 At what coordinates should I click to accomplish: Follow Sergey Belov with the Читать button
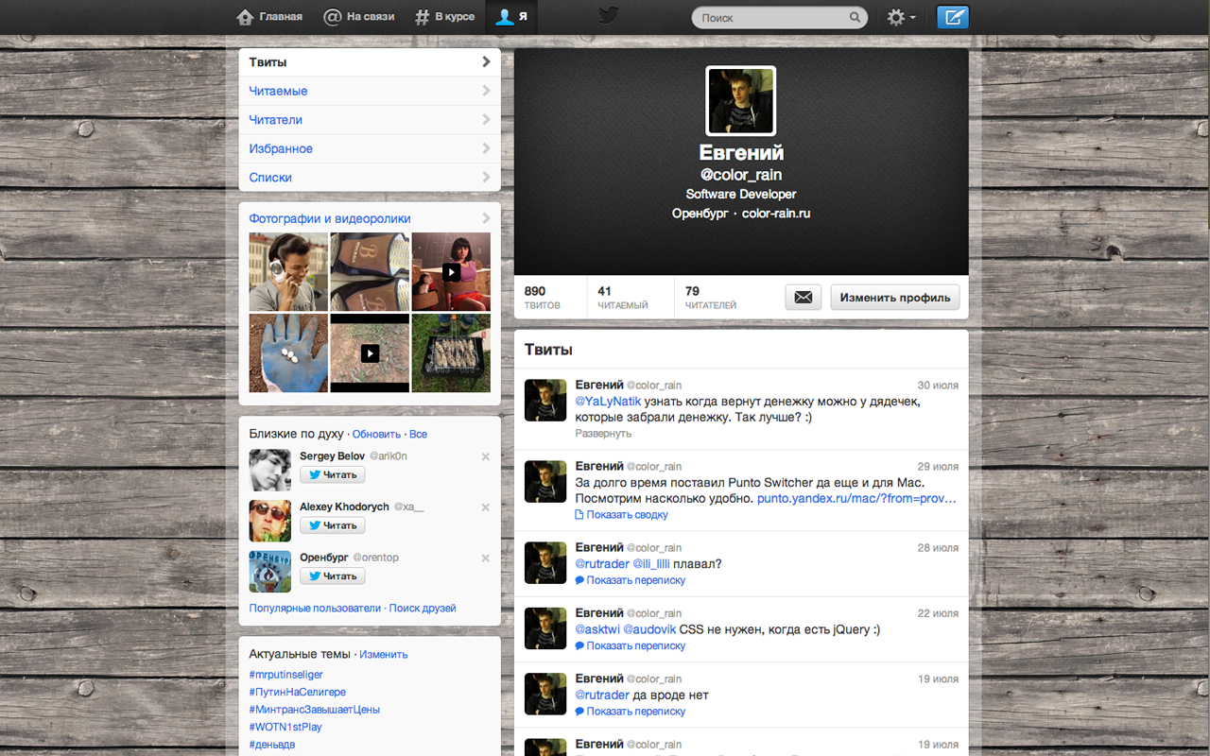pyautogui.click(x=332, y=474)
